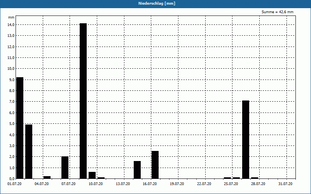
Task: Select the 10.07.20 date label
Action: point(96,184)
